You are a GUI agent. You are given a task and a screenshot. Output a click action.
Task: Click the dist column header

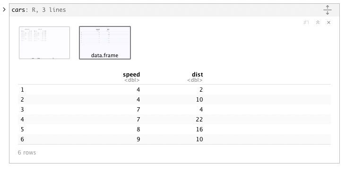(197, 74)
